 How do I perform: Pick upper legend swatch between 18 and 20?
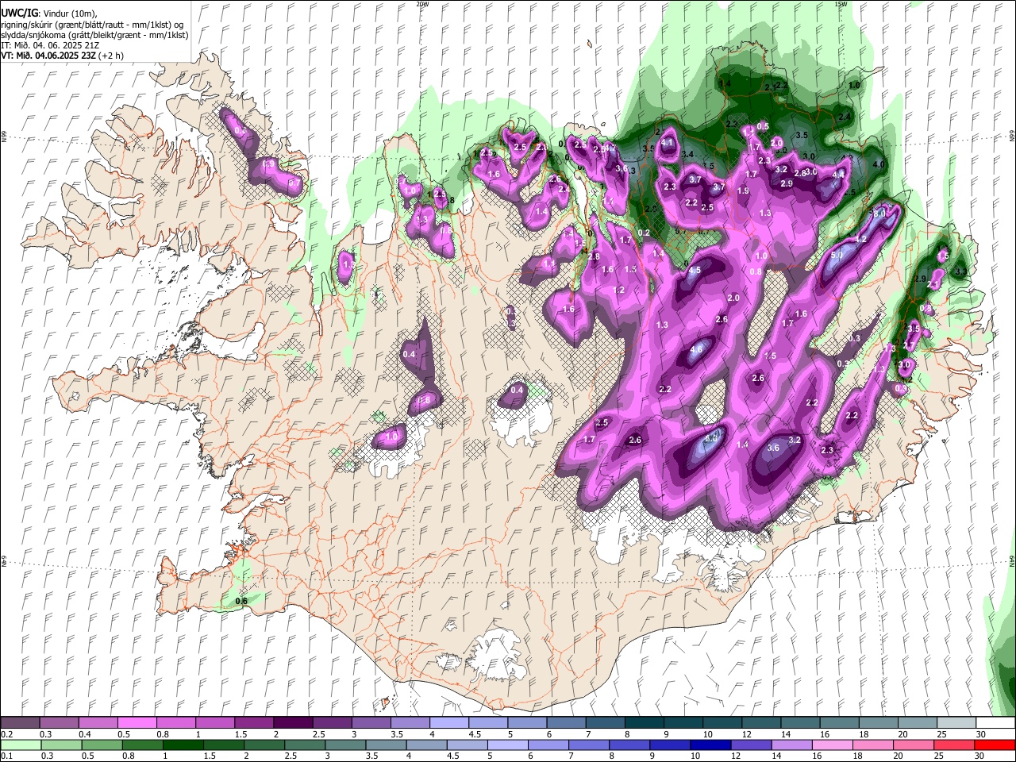pos(878,723)
